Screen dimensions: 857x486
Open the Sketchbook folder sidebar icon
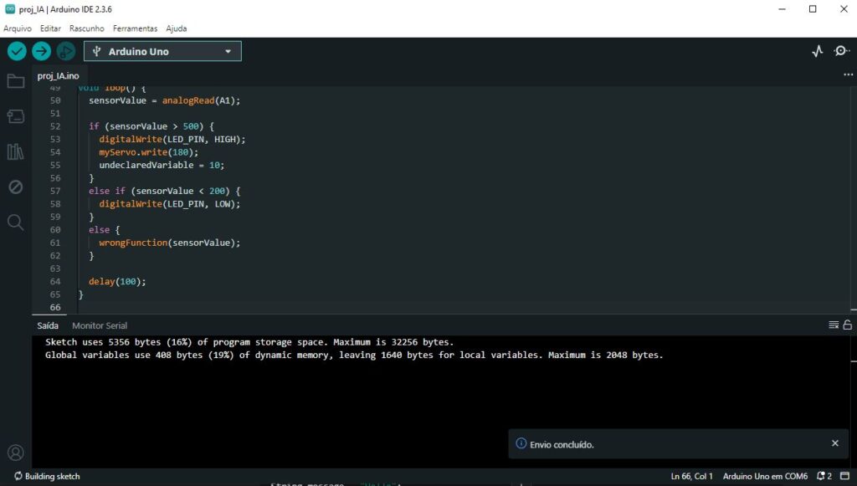click(x=15, y=81)
